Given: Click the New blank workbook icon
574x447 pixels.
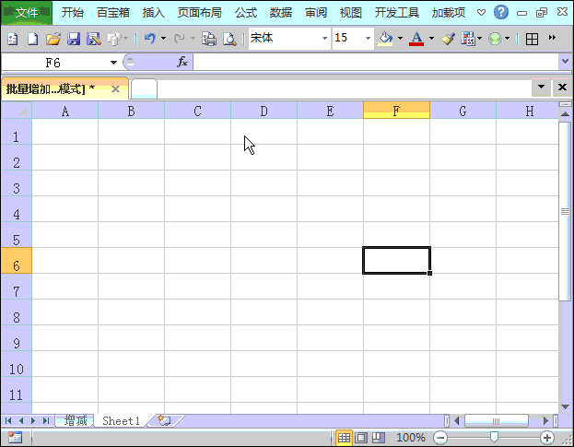Looking at the screenshot, I should pos(32,39).
